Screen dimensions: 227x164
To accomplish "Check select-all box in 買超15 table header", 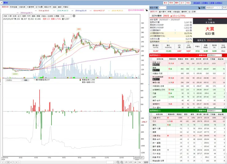I will tap(151, 59).
